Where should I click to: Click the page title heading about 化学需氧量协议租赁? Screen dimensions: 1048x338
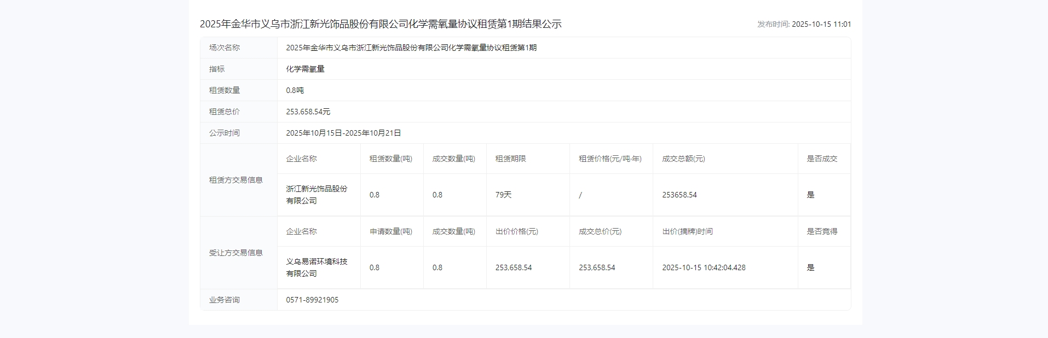click(x=381, y=24)
